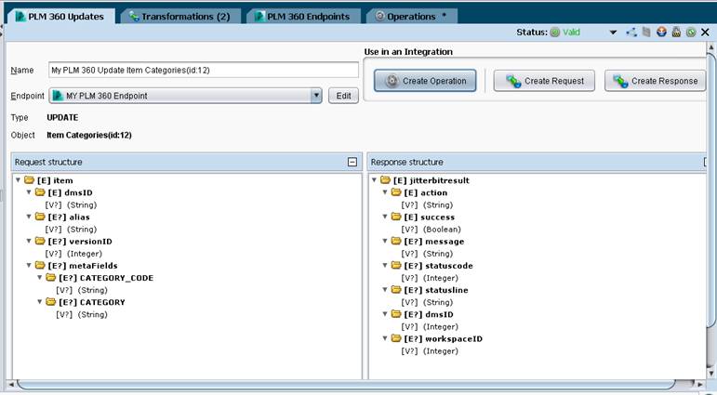The height and width of the screenshot is (395, 717).
Task: Switch to the Transformations (2) tab
Action: pos(180,16)
